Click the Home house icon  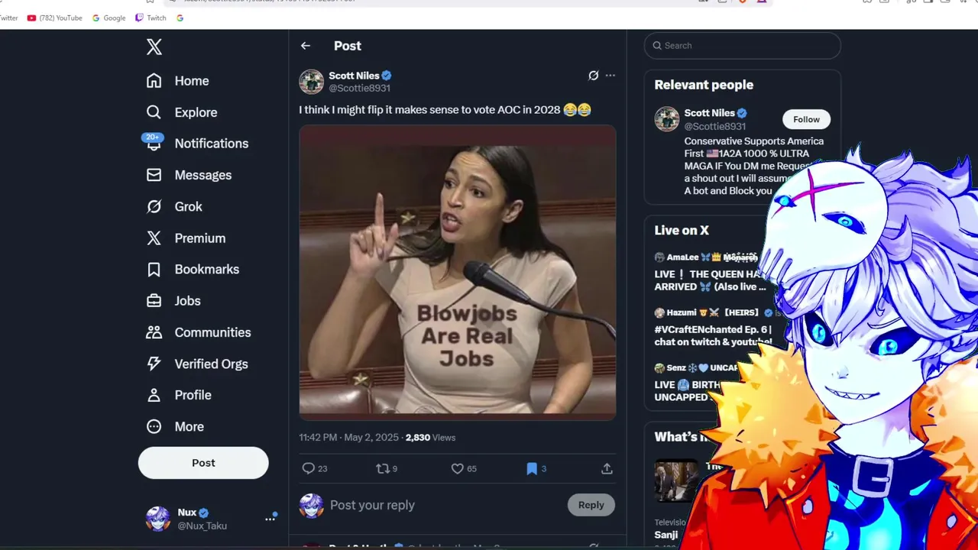click(154, 81)
